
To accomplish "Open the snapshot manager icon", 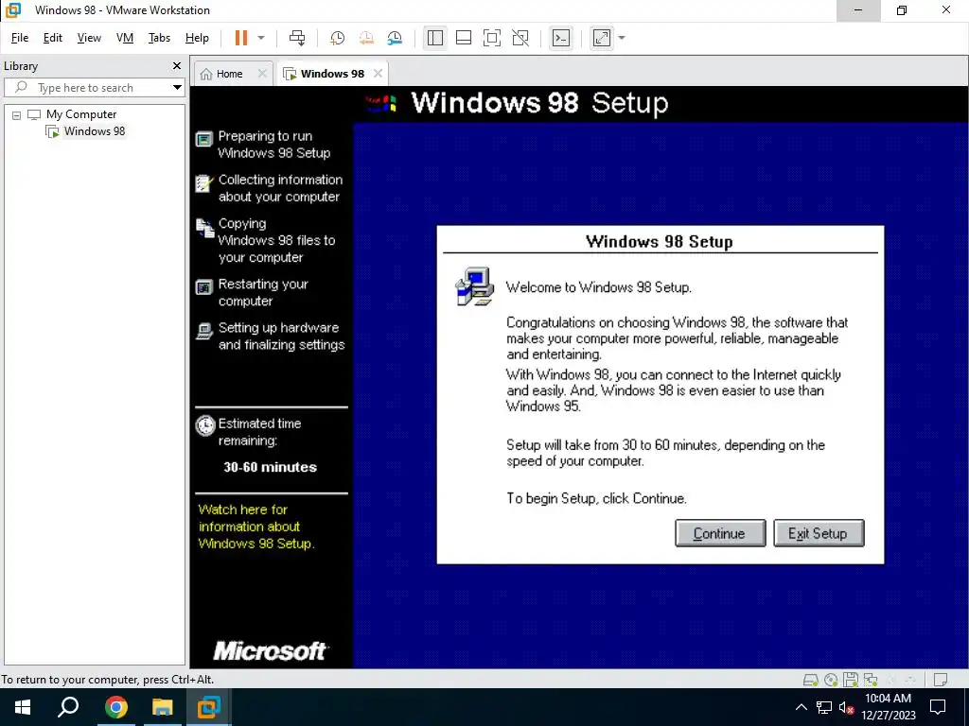I will [x=395, y=38].
